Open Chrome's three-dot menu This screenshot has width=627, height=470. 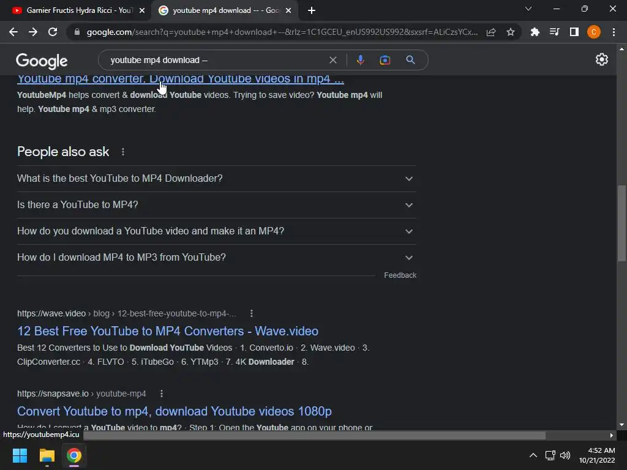point(614,32)
